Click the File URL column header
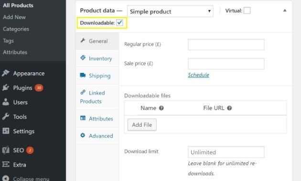This screenshot has height=181, width=301. point(214,108)
